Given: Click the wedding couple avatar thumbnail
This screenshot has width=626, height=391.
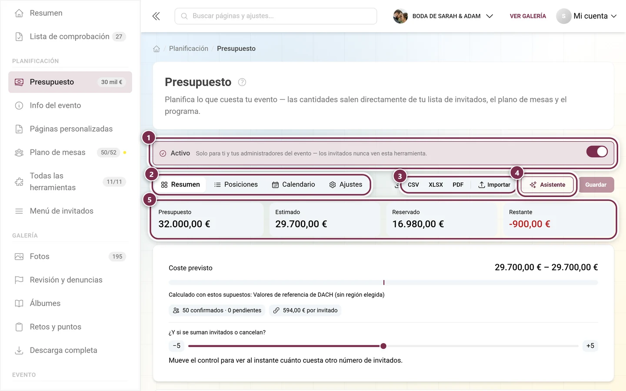Looking at the screenshot, I should click(400, 16).
